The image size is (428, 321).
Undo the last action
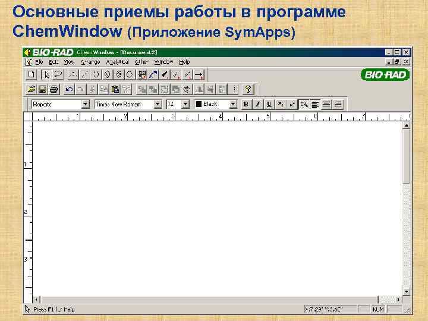click(x=69, y=89)
